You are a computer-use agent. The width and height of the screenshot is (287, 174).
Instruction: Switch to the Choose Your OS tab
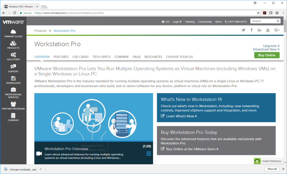(180, 57)
